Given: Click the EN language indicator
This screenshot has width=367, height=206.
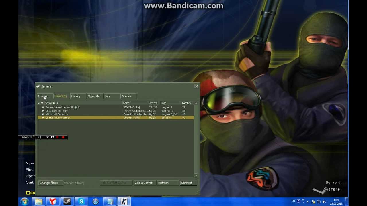Looking at the screenshot, I should (293, 201).
